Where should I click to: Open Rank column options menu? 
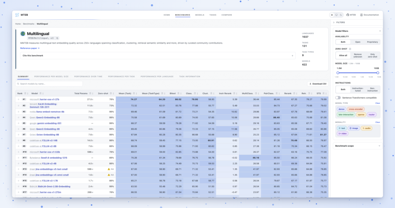click(x=28, y=93)
